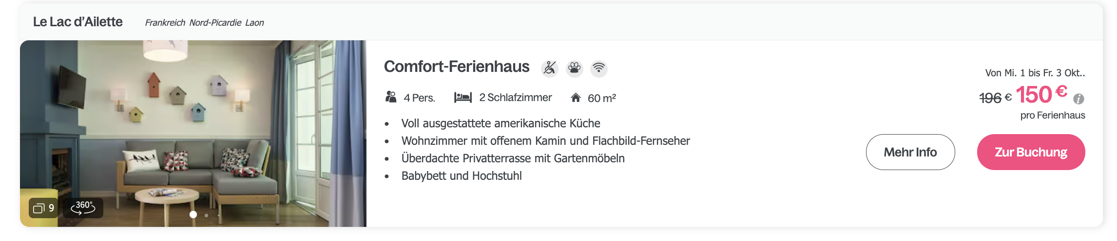
Task: Click the wheelchair accessibility icon
Action: tap(550, 68)
